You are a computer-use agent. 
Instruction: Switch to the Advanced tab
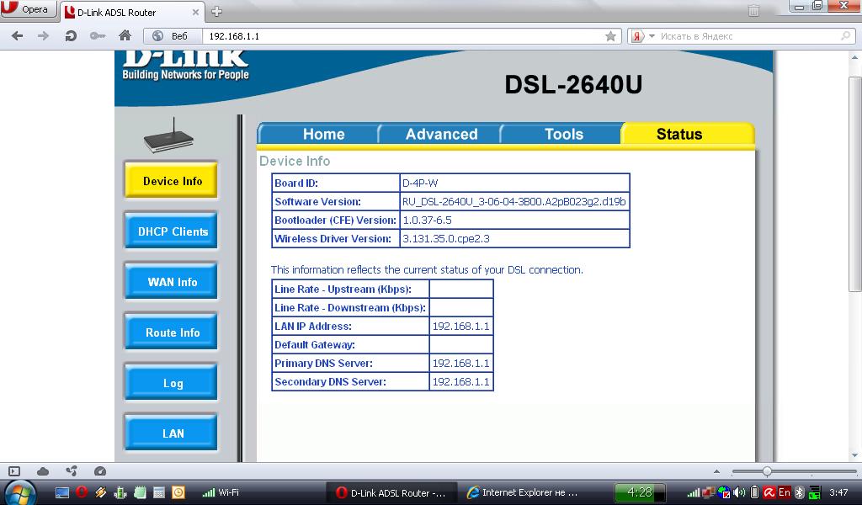tap(440, 134)
